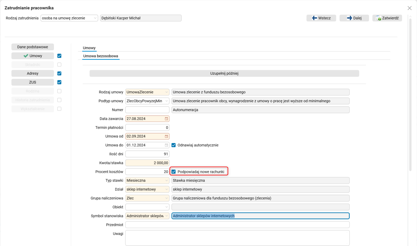Click the green checkmark on Umowy
417x246 pixels.
pyautogui.click(x=26, y=56)
